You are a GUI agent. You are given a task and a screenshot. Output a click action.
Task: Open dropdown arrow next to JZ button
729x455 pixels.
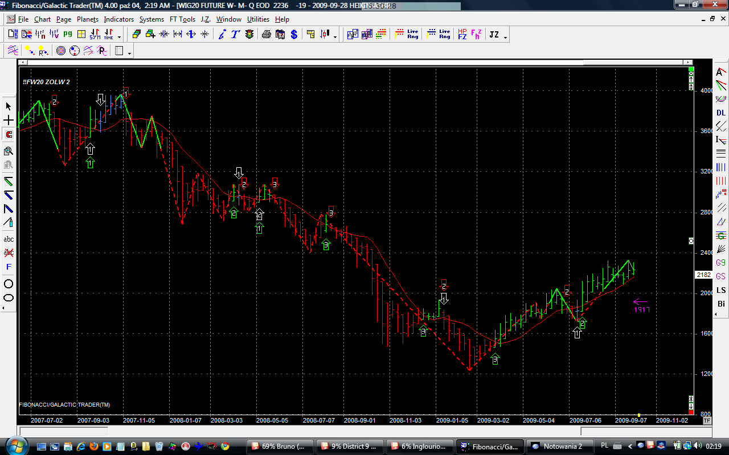[505, 36]
